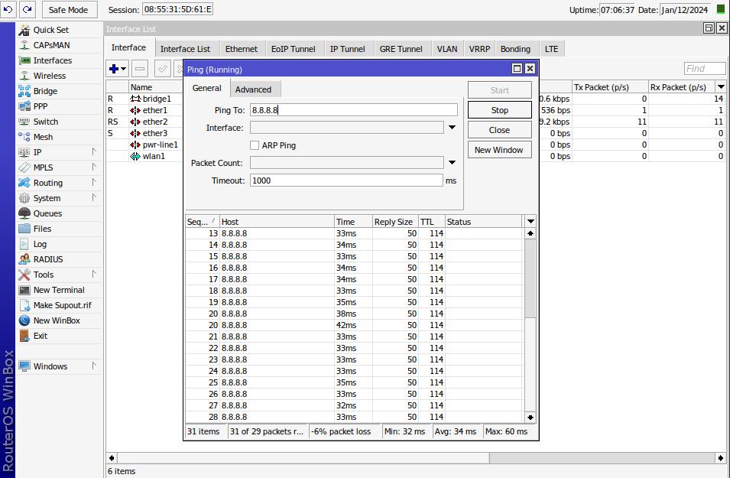Expand the Windows submenu
Screen dimensions: 730x478
[94, 366]
